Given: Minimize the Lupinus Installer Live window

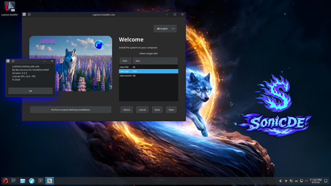Looking at the screenshot, I should [x=167, y=14].
